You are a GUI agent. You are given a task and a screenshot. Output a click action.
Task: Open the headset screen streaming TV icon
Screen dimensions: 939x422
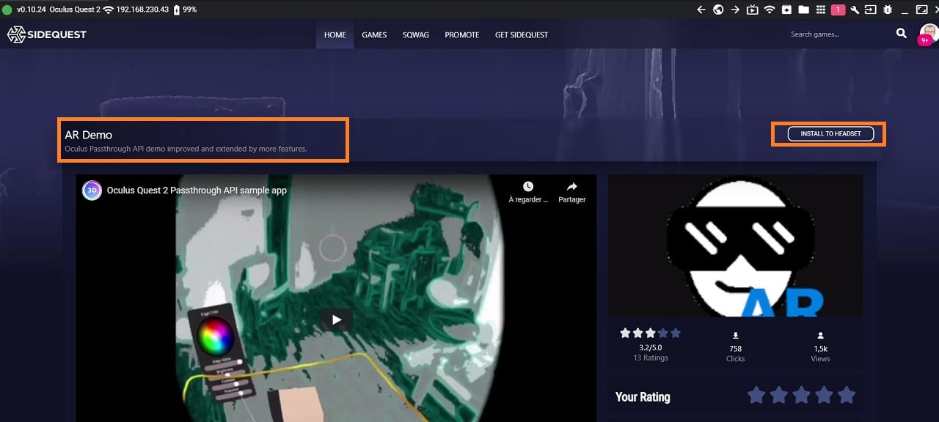753,10
